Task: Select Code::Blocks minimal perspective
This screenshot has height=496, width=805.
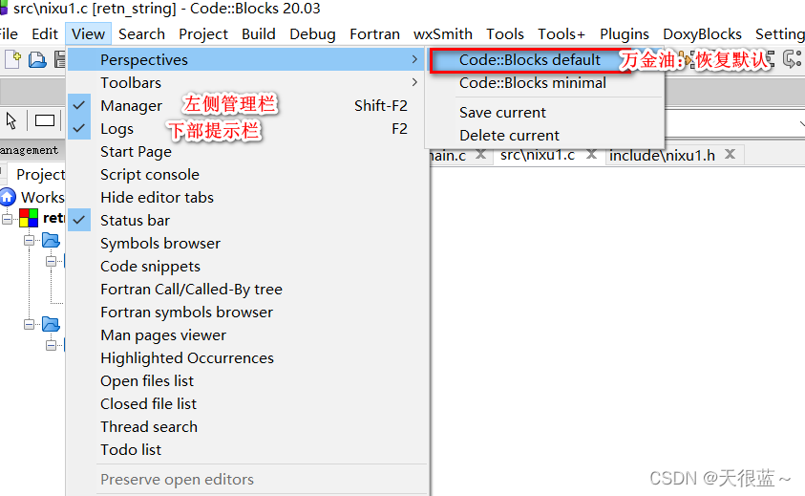Action: point(545,83)
